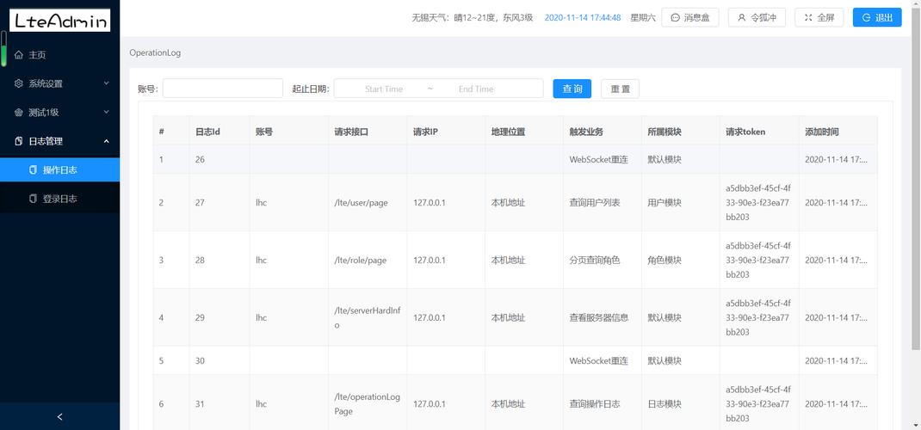Image resolution: width=921 pixels, height=430 pixels.
Task: Click the 重置 reset button
Action: tap(620, 89)
